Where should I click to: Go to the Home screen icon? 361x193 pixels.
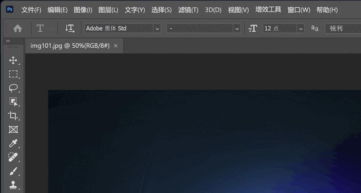[x=17, y=28]
